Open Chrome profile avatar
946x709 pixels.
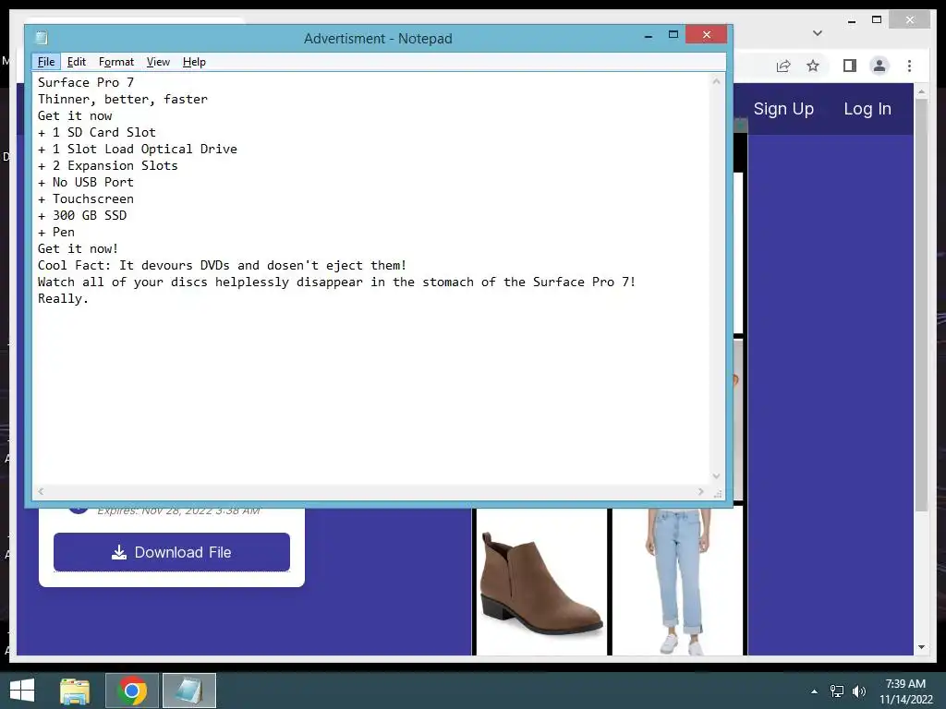click(879, 66)
